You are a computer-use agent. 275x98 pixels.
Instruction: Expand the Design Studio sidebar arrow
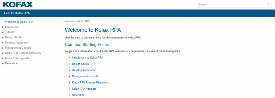point(3,38)
